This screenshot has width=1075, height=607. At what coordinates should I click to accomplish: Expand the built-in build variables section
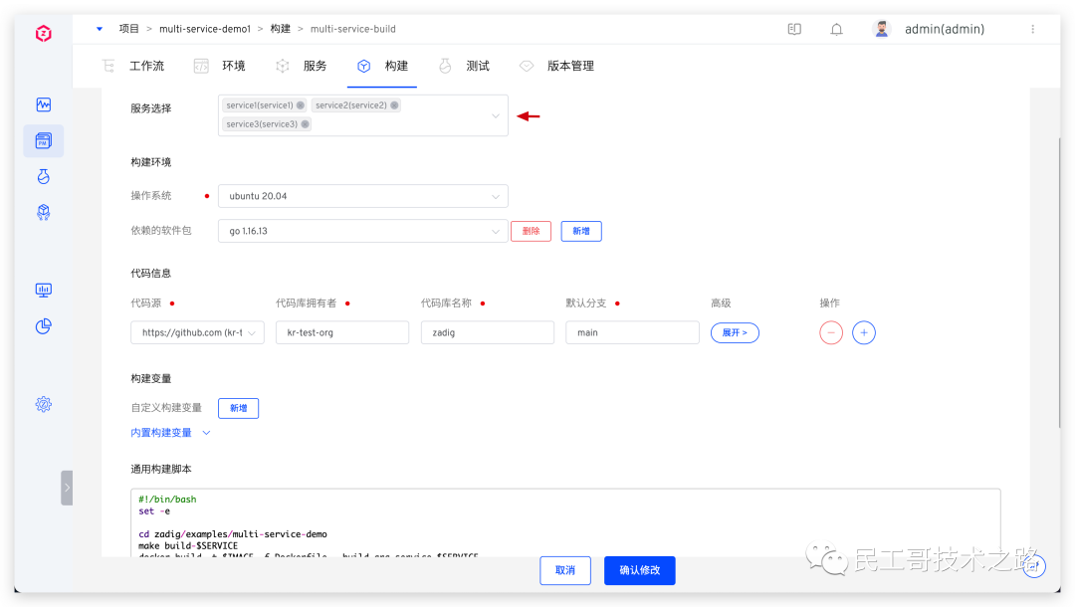tap(170, 433)
